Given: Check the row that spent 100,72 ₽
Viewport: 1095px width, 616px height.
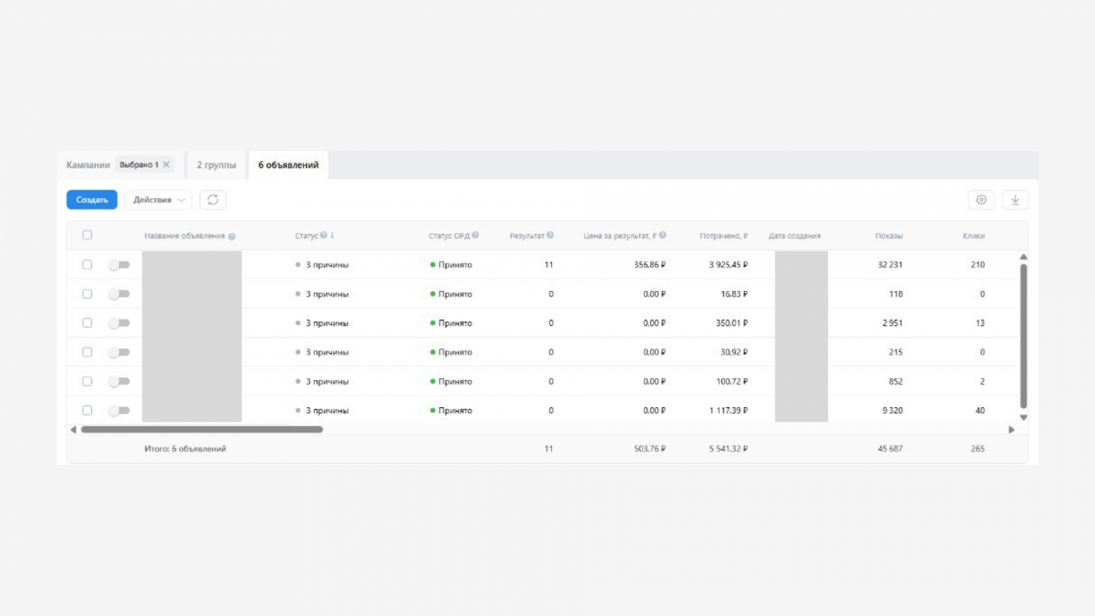Looking at the screenshot, I should coord(87,381).
